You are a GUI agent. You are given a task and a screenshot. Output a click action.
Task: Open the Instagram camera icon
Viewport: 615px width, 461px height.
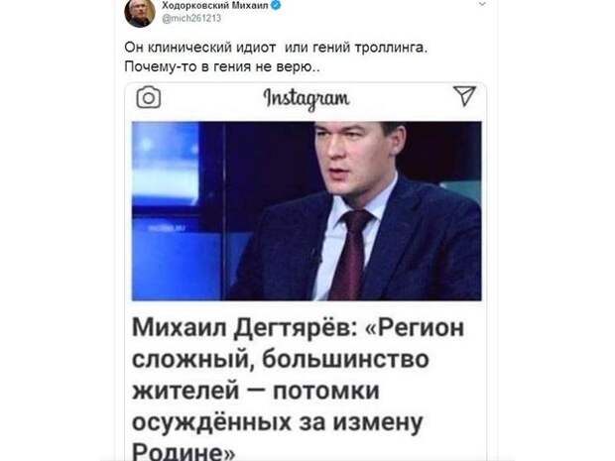tap(149, 97)
